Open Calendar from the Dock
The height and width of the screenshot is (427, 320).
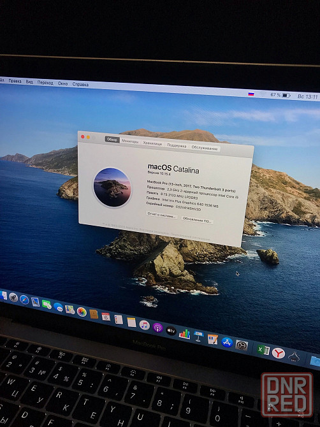(x=106, y=317)
